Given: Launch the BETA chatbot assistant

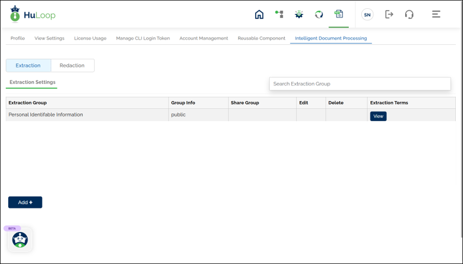Looking at the screenshot, I should [20, 239].
